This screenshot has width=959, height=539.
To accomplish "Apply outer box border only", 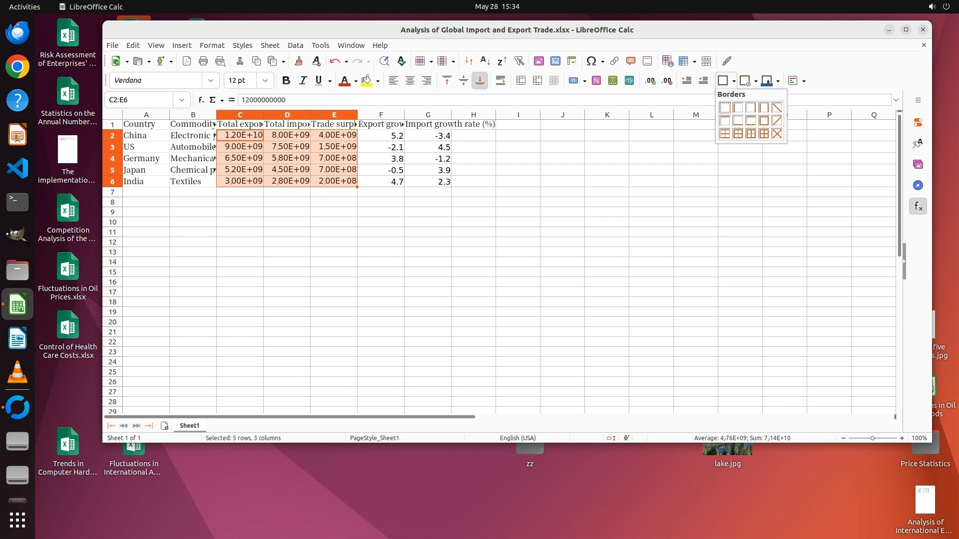I will click(x=764, y=121).
